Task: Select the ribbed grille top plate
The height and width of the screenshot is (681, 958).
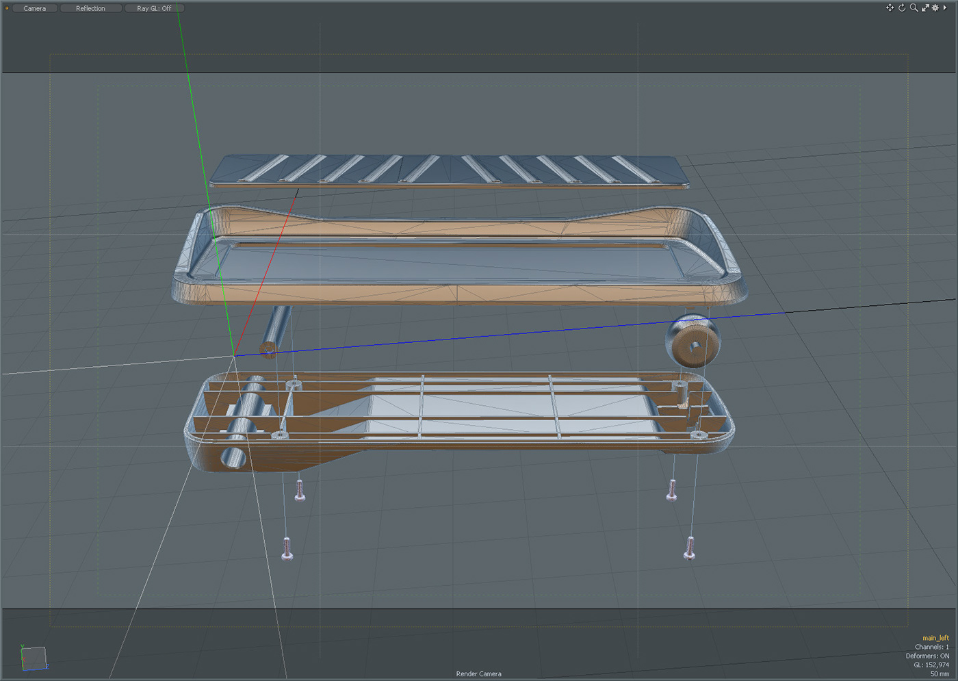Action: (448, 170)
